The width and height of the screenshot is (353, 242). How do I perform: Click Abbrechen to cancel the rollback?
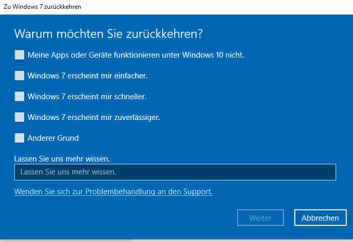coord(320,218)
